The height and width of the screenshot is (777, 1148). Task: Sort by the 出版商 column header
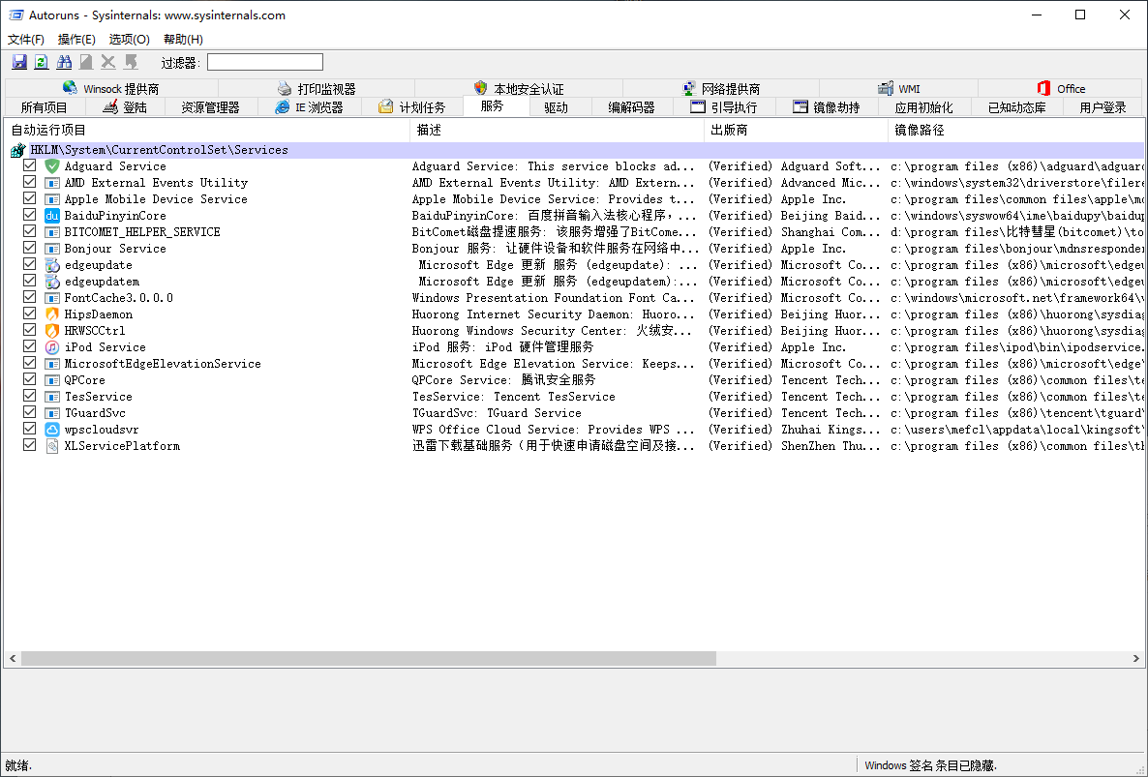click(x=796, y=131)
